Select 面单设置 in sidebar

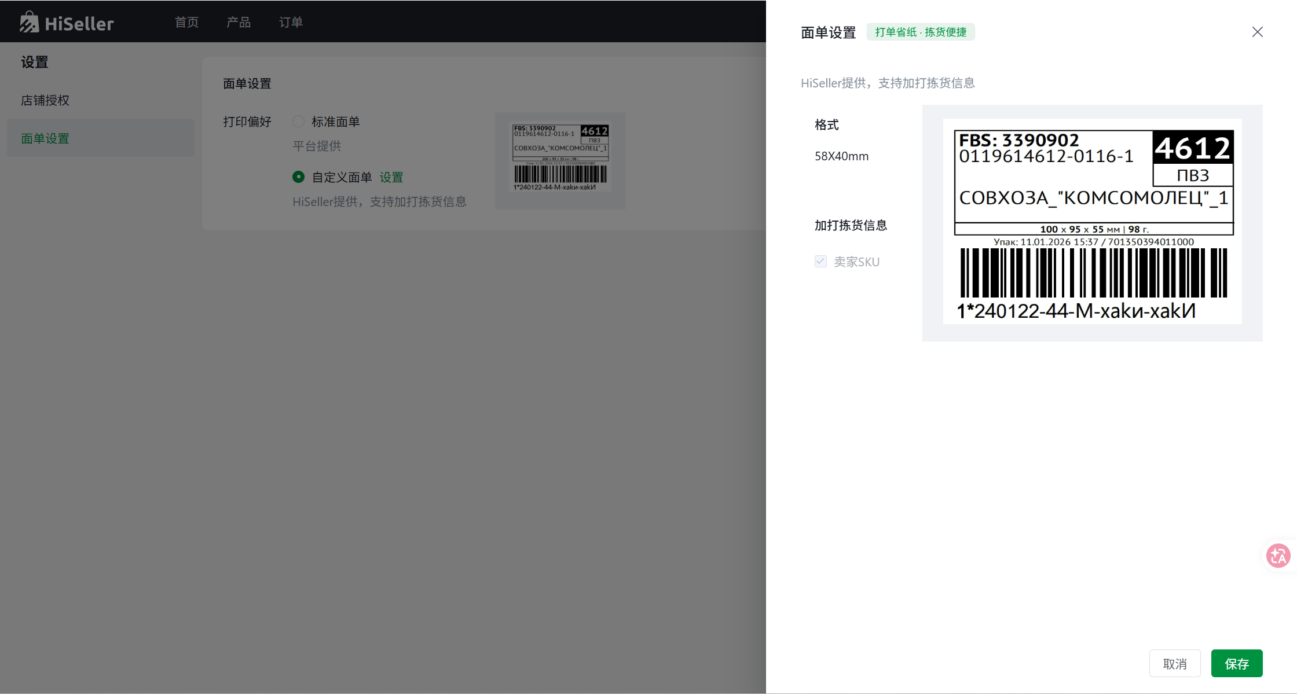(45, 138)
